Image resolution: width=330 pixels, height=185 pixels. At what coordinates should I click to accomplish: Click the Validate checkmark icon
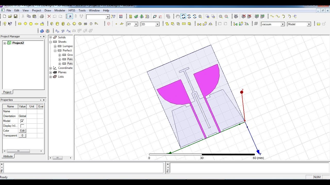(x=136, y=16)
